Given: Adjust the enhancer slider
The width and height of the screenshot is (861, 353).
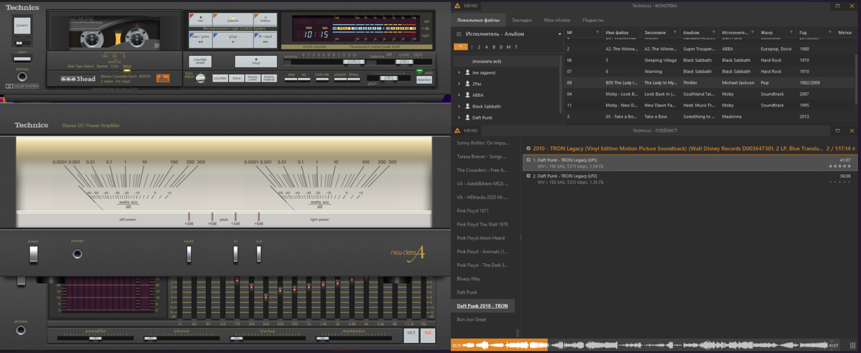Looking at the screenshot, I should (150, 338).
